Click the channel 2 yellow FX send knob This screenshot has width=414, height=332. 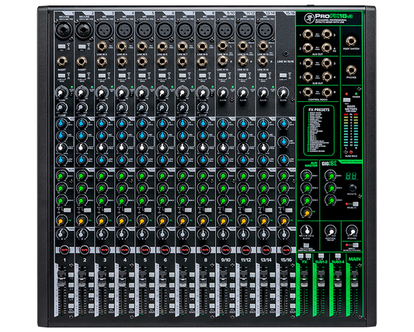pos(82,220)
